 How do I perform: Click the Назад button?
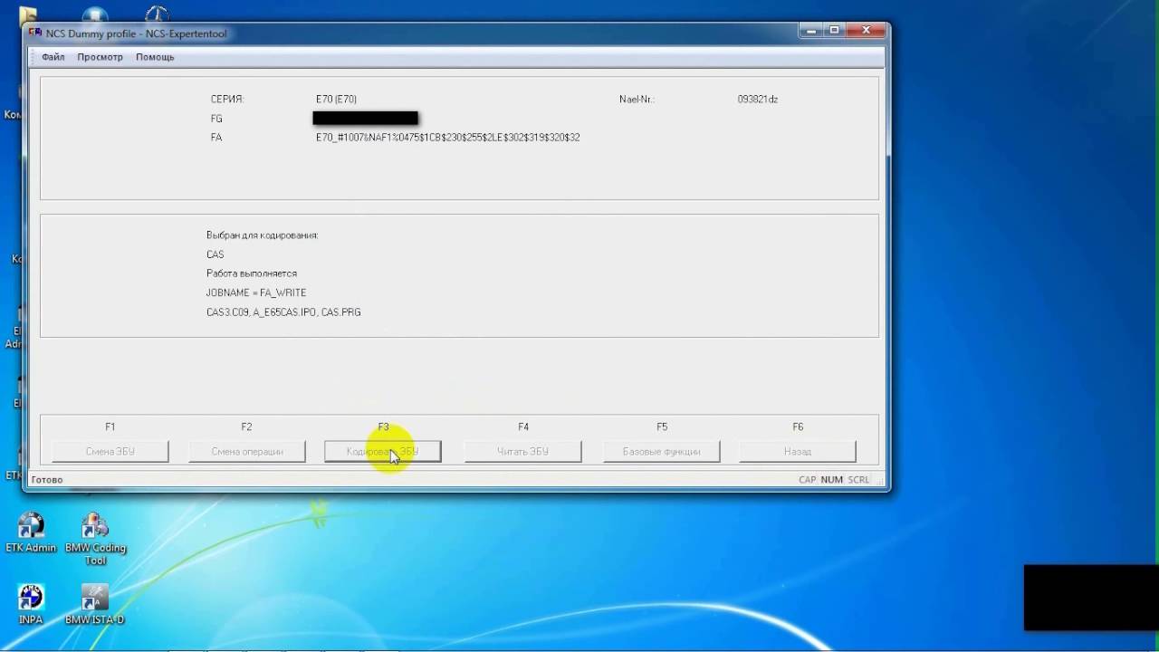click(798, 451)
